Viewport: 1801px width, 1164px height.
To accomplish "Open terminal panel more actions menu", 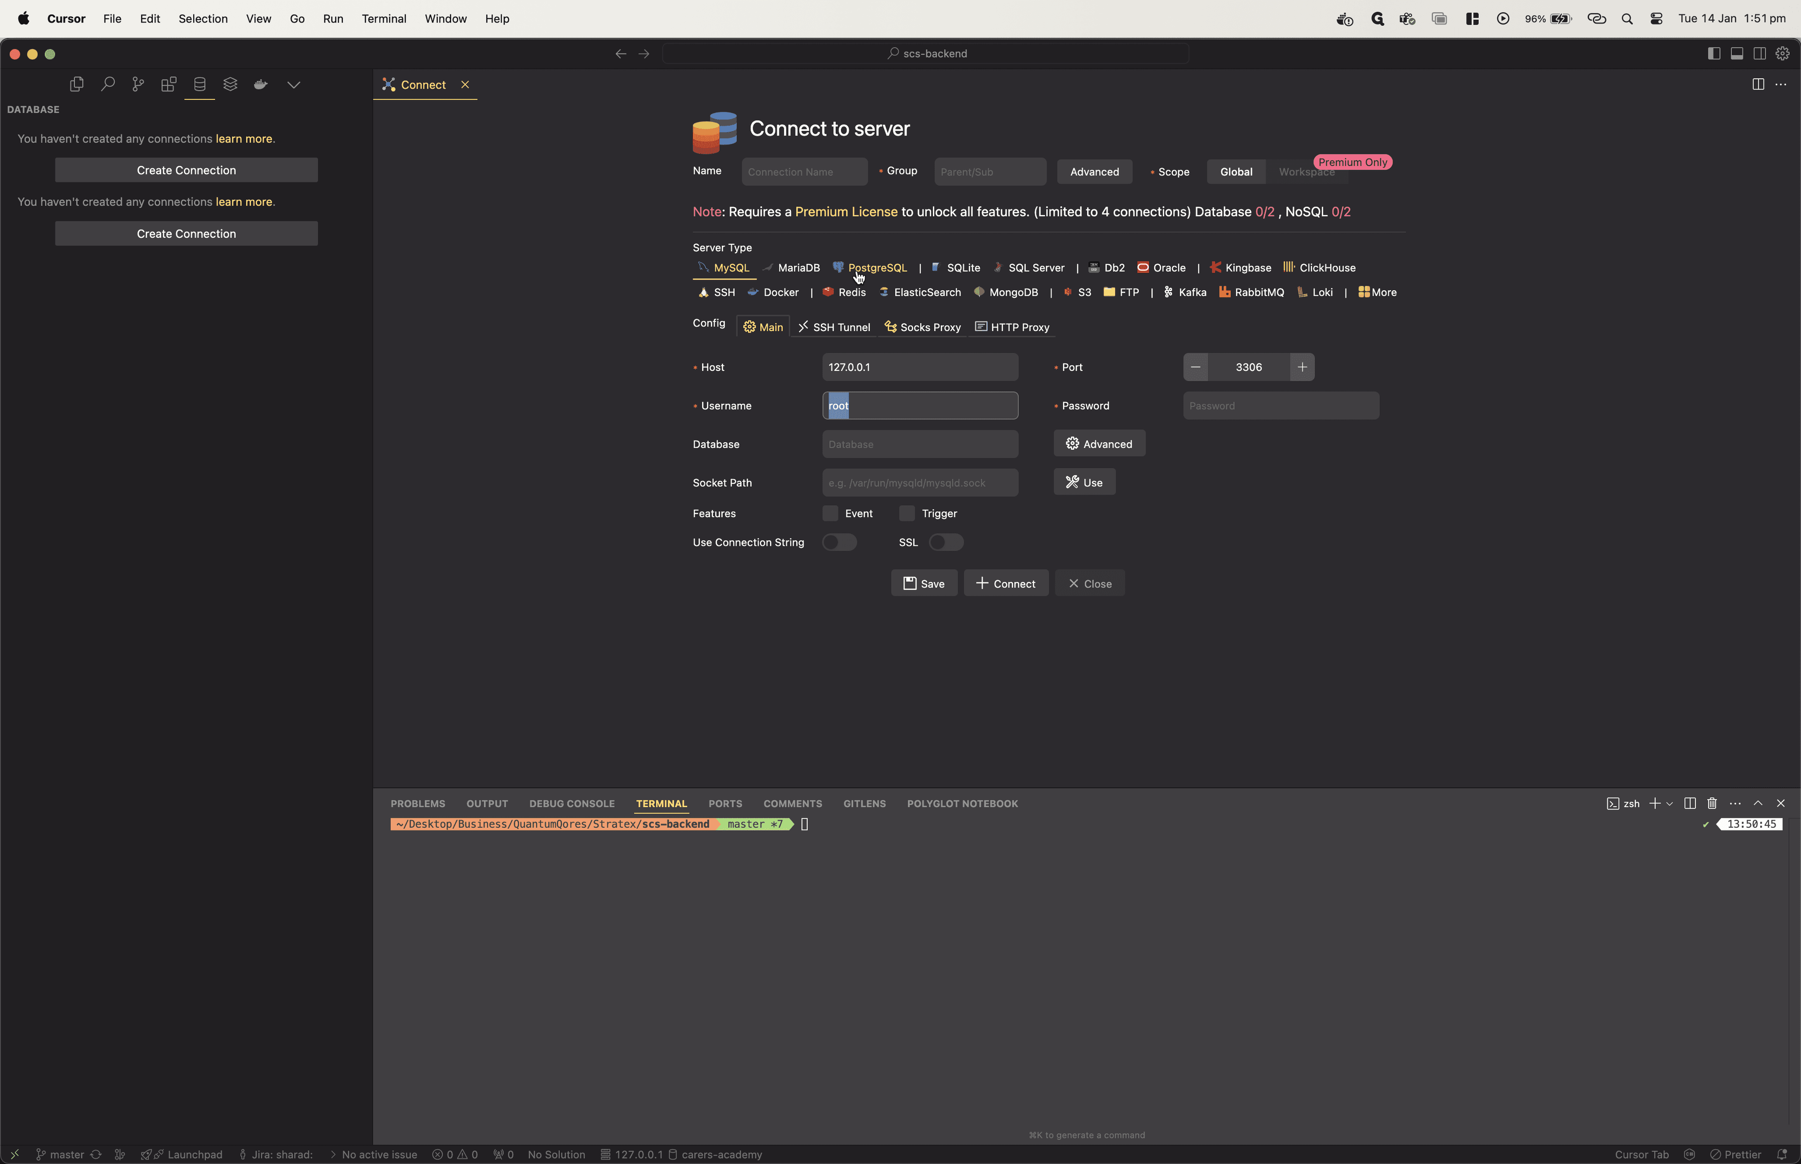I will pyautogui.click(x=1735, y=803).
